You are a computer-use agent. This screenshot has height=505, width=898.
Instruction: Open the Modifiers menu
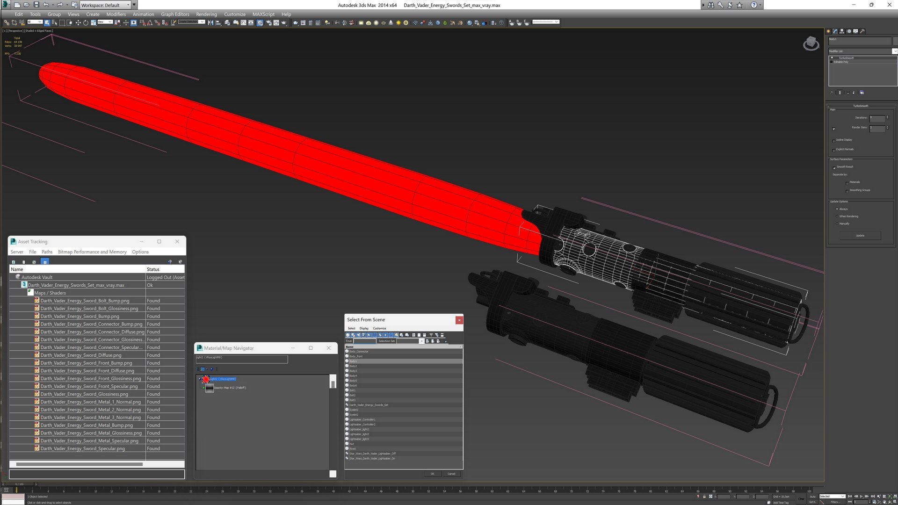[x=116, y=14]
